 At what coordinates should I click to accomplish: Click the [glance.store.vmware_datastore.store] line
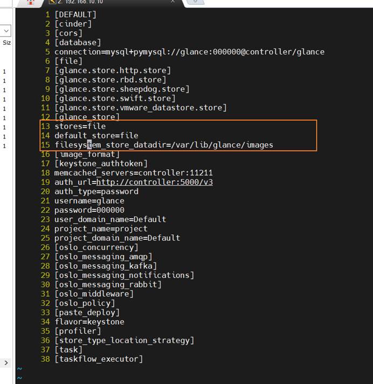[141, 108]
